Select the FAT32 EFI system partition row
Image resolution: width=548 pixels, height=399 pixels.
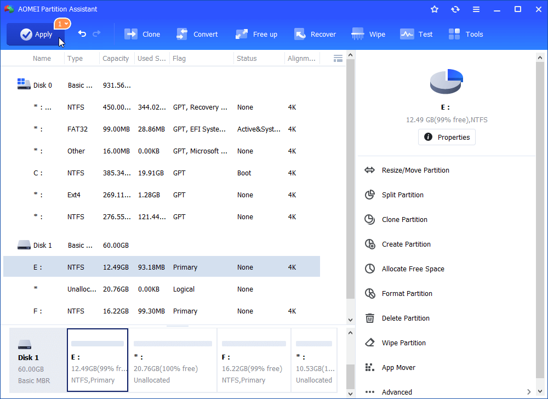(x=162, y=129)
